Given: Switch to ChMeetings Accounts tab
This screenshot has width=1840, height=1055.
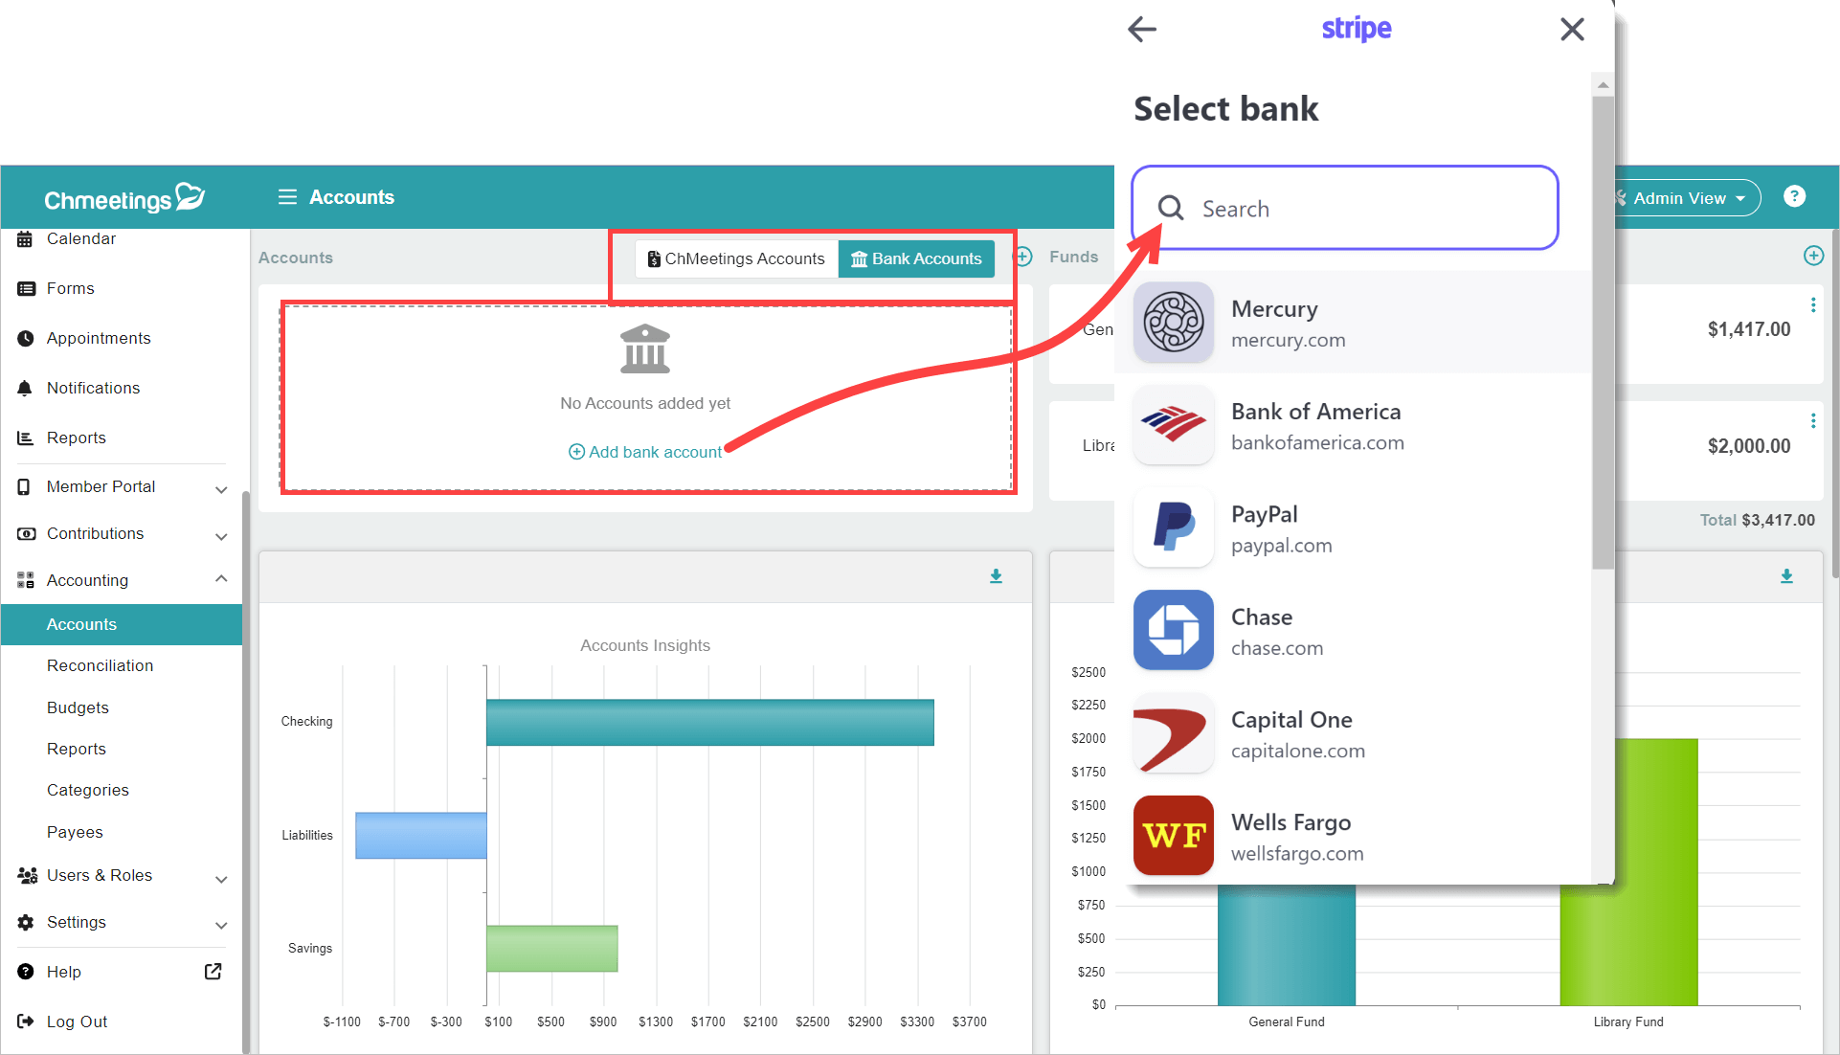Looking at the screenshot, I should pos(735,258).
